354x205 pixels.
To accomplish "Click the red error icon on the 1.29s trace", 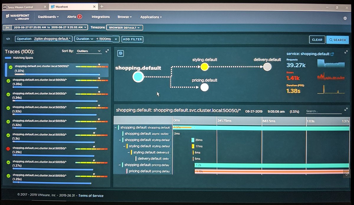I will point(7,148).
